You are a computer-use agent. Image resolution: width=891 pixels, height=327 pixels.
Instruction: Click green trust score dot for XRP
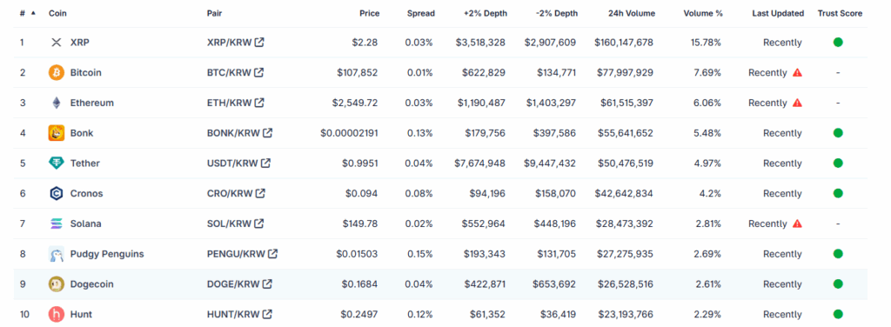coord(838,42)
